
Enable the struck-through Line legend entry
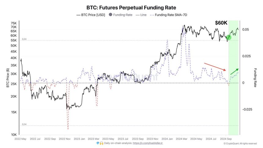tap(143, 15)
